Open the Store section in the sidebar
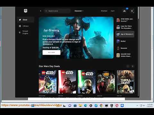The width and height of the screenshot is (154, 115). [26, 20]
